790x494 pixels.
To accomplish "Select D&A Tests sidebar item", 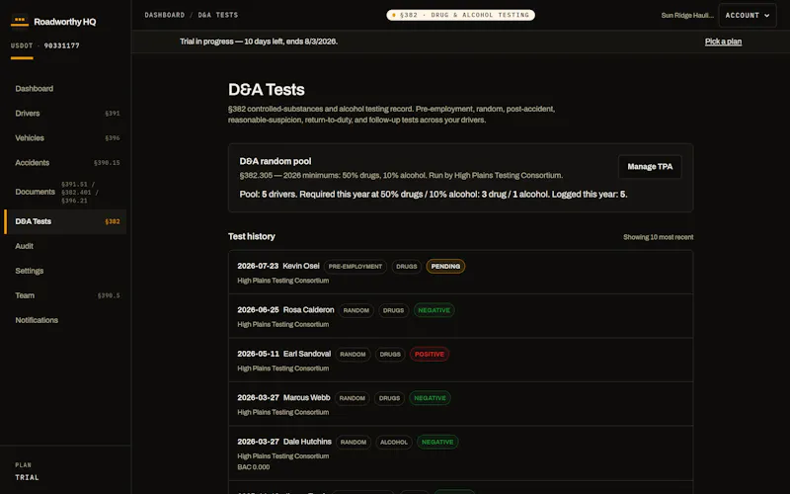I will [x=65, y=221].
